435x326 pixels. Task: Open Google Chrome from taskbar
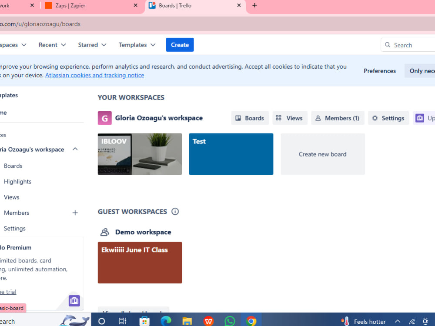(x=251, y=321)
